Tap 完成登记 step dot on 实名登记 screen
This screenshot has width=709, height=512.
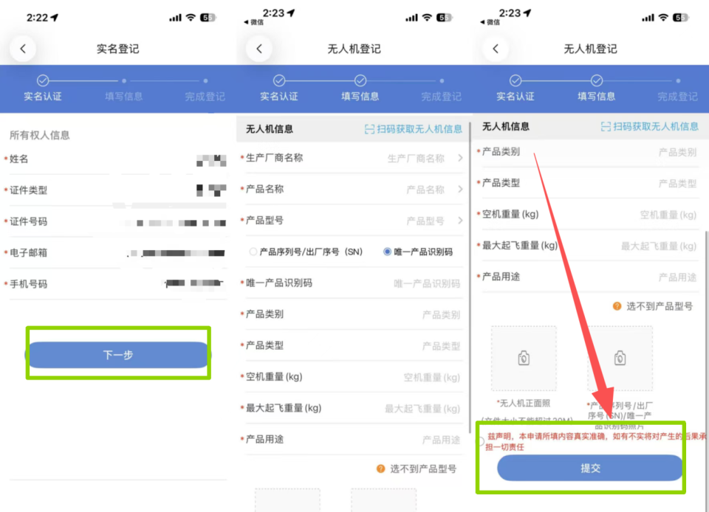point(205,81)
